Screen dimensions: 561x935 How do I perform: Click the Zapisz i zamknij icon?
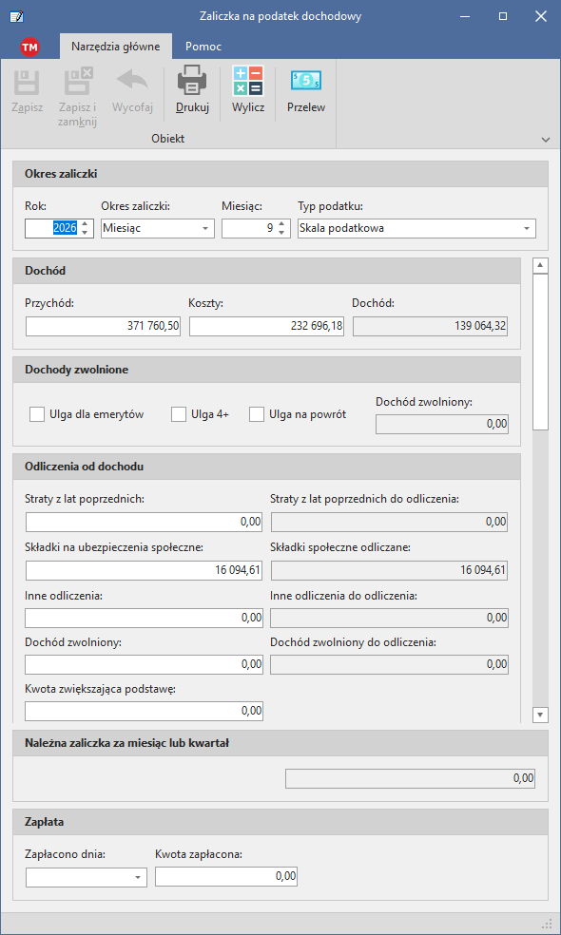pos(78,83)
